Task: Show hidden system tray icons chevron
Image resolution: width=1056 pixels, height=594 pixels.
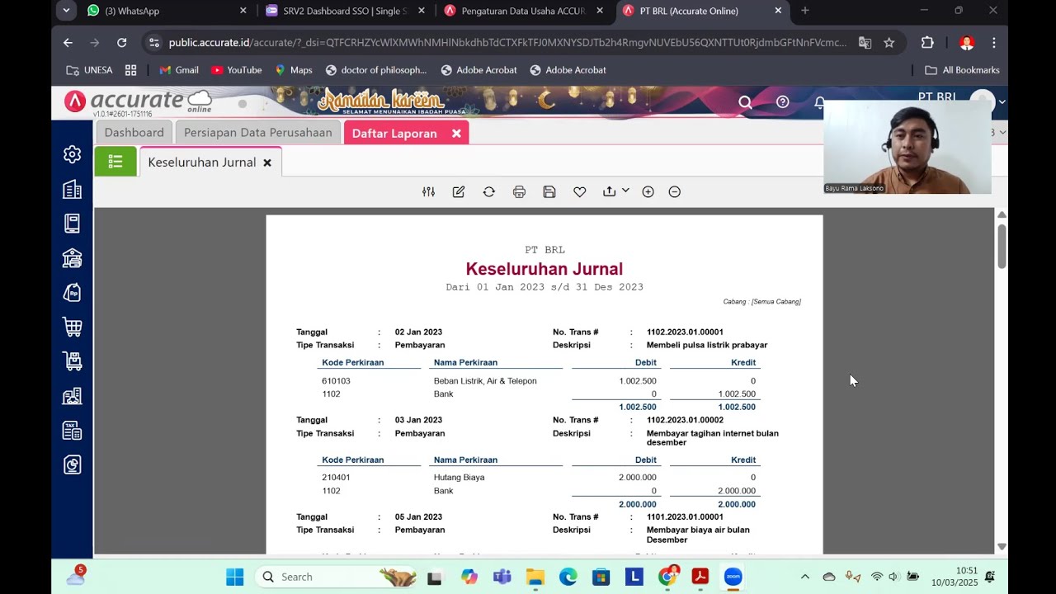Action: click(805, 577)
